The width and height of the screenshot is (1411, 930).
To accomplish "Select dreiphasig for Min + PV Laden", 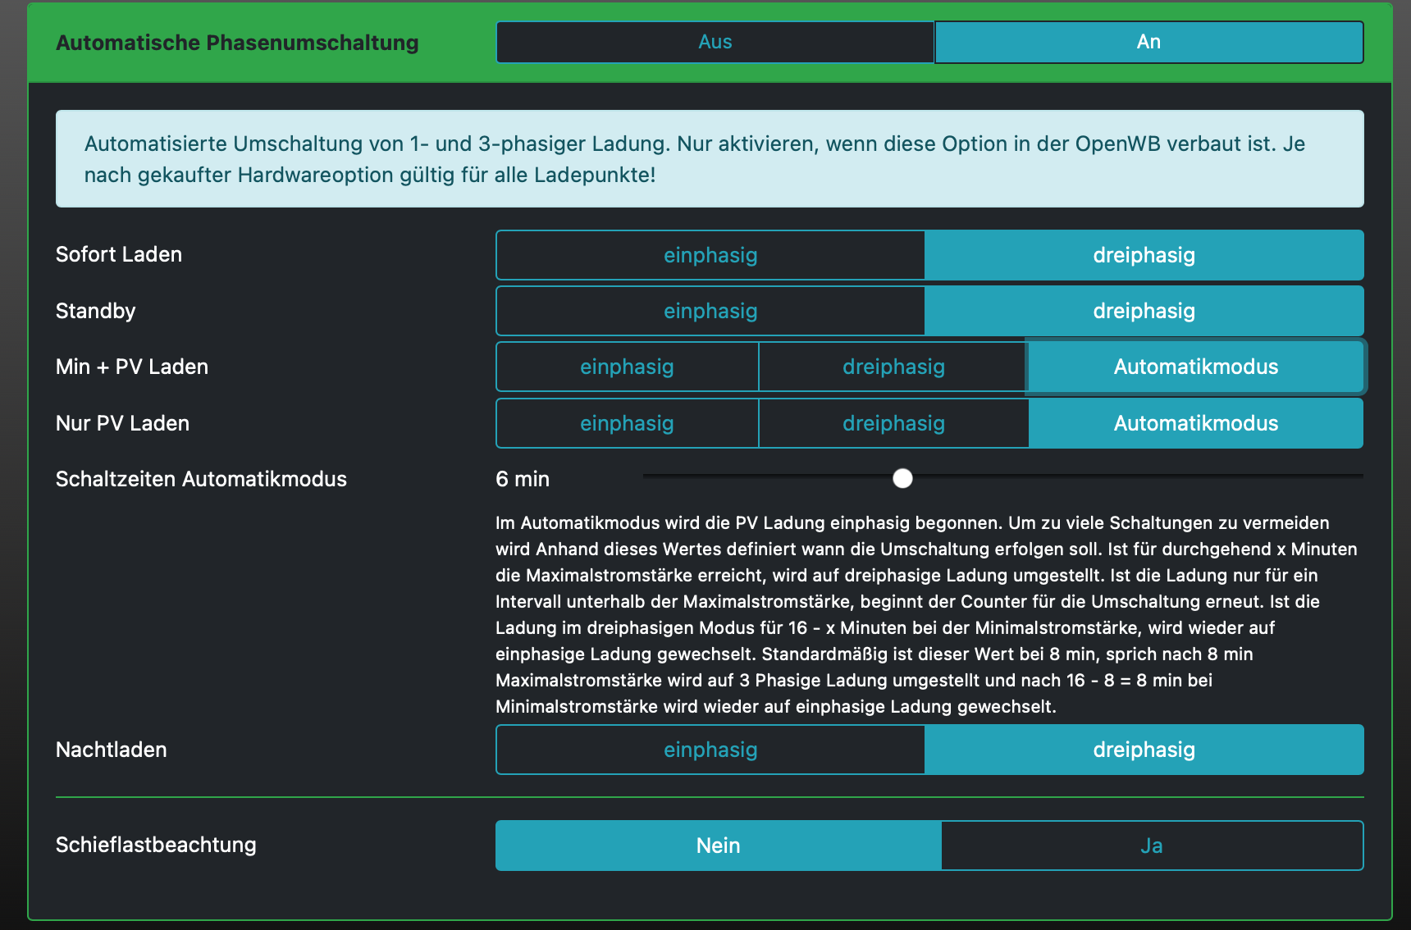I will point(893,367).
